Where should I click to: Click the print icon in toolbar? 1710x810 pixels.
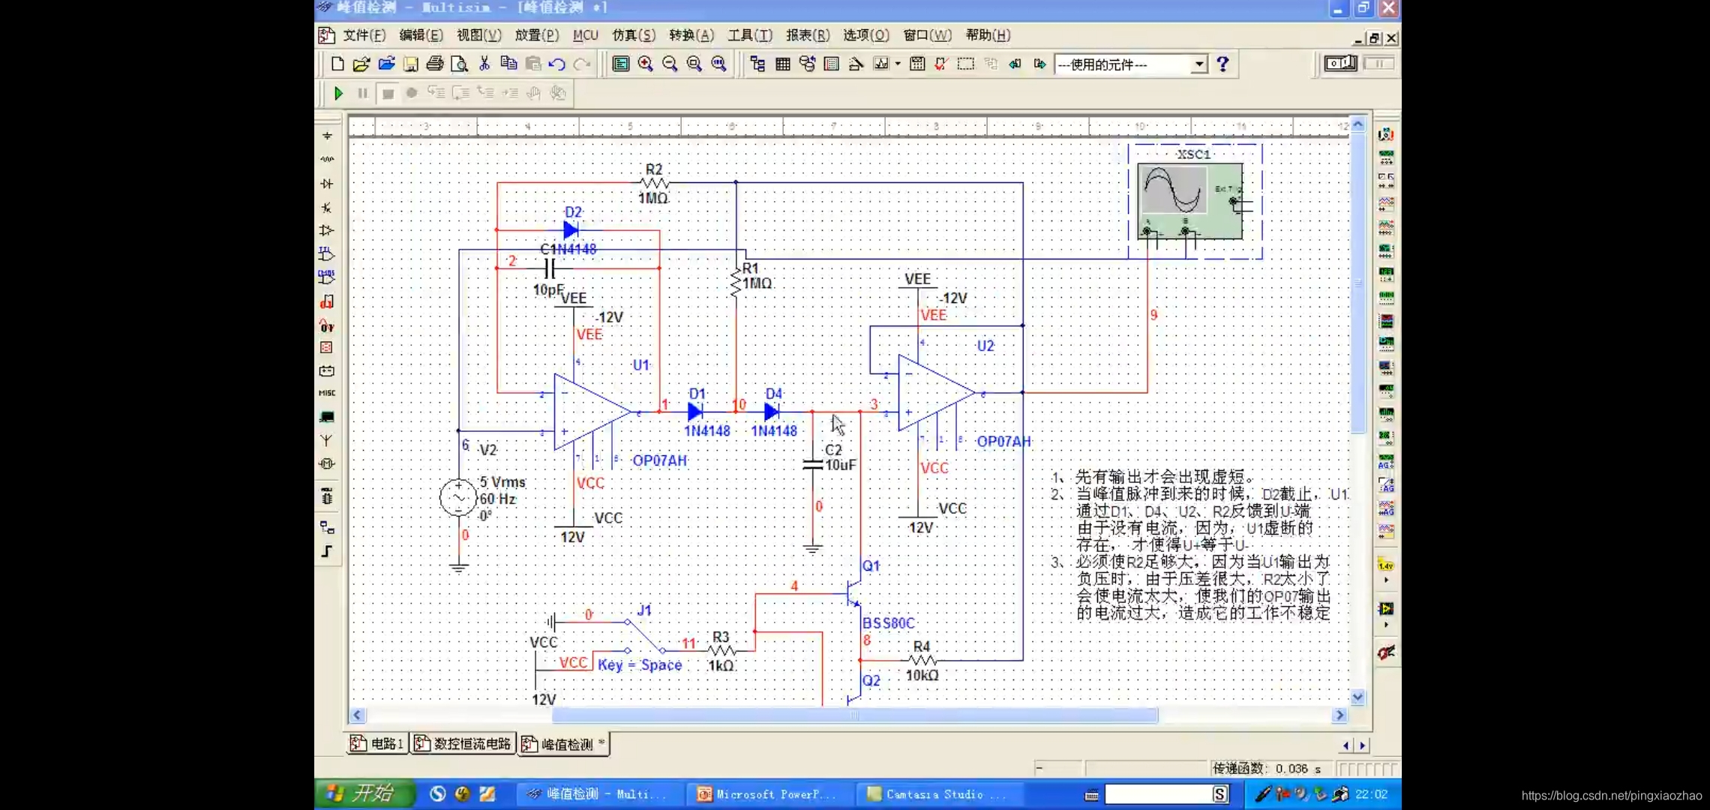tap(434, 64)
